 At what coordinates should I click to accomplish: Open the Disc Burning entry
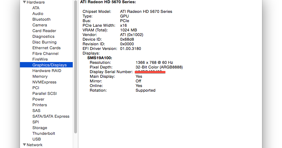45,42
